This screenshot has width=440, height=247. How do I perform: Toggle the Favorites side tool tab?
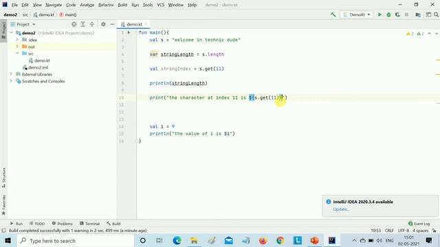click(x=3, y=205)
